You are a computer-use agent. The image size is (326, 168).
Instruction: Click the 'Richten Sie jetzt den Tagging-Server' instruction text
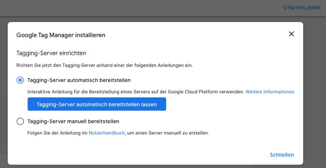105,65
